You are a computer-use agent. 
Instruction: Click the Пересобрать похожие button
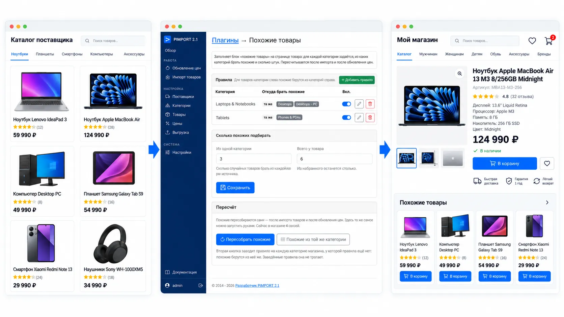[x=245, y=240]
